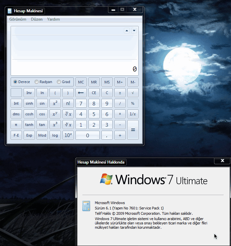231x246 pixels.
Task: Click the plus-minus sign key
Action: (x=120, y=93)
